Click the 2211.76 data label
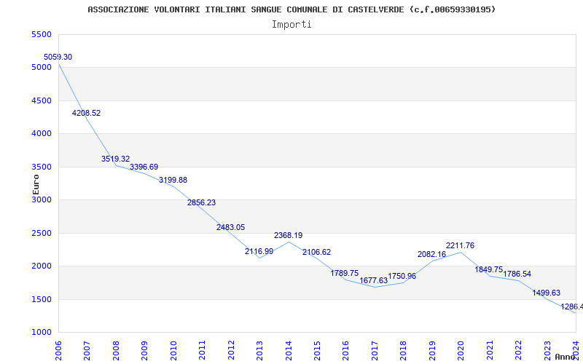583x364 pixels. [x=461, y=246]
